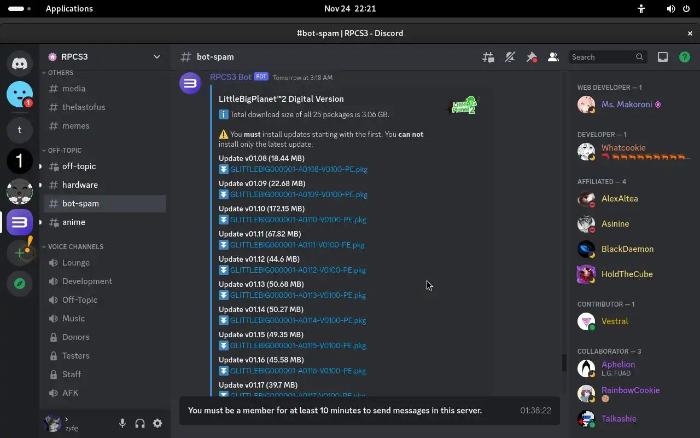Open the clock showing Nov 24 22:21
This screenshot has width=700, height=438.
(x=350, y=9)
